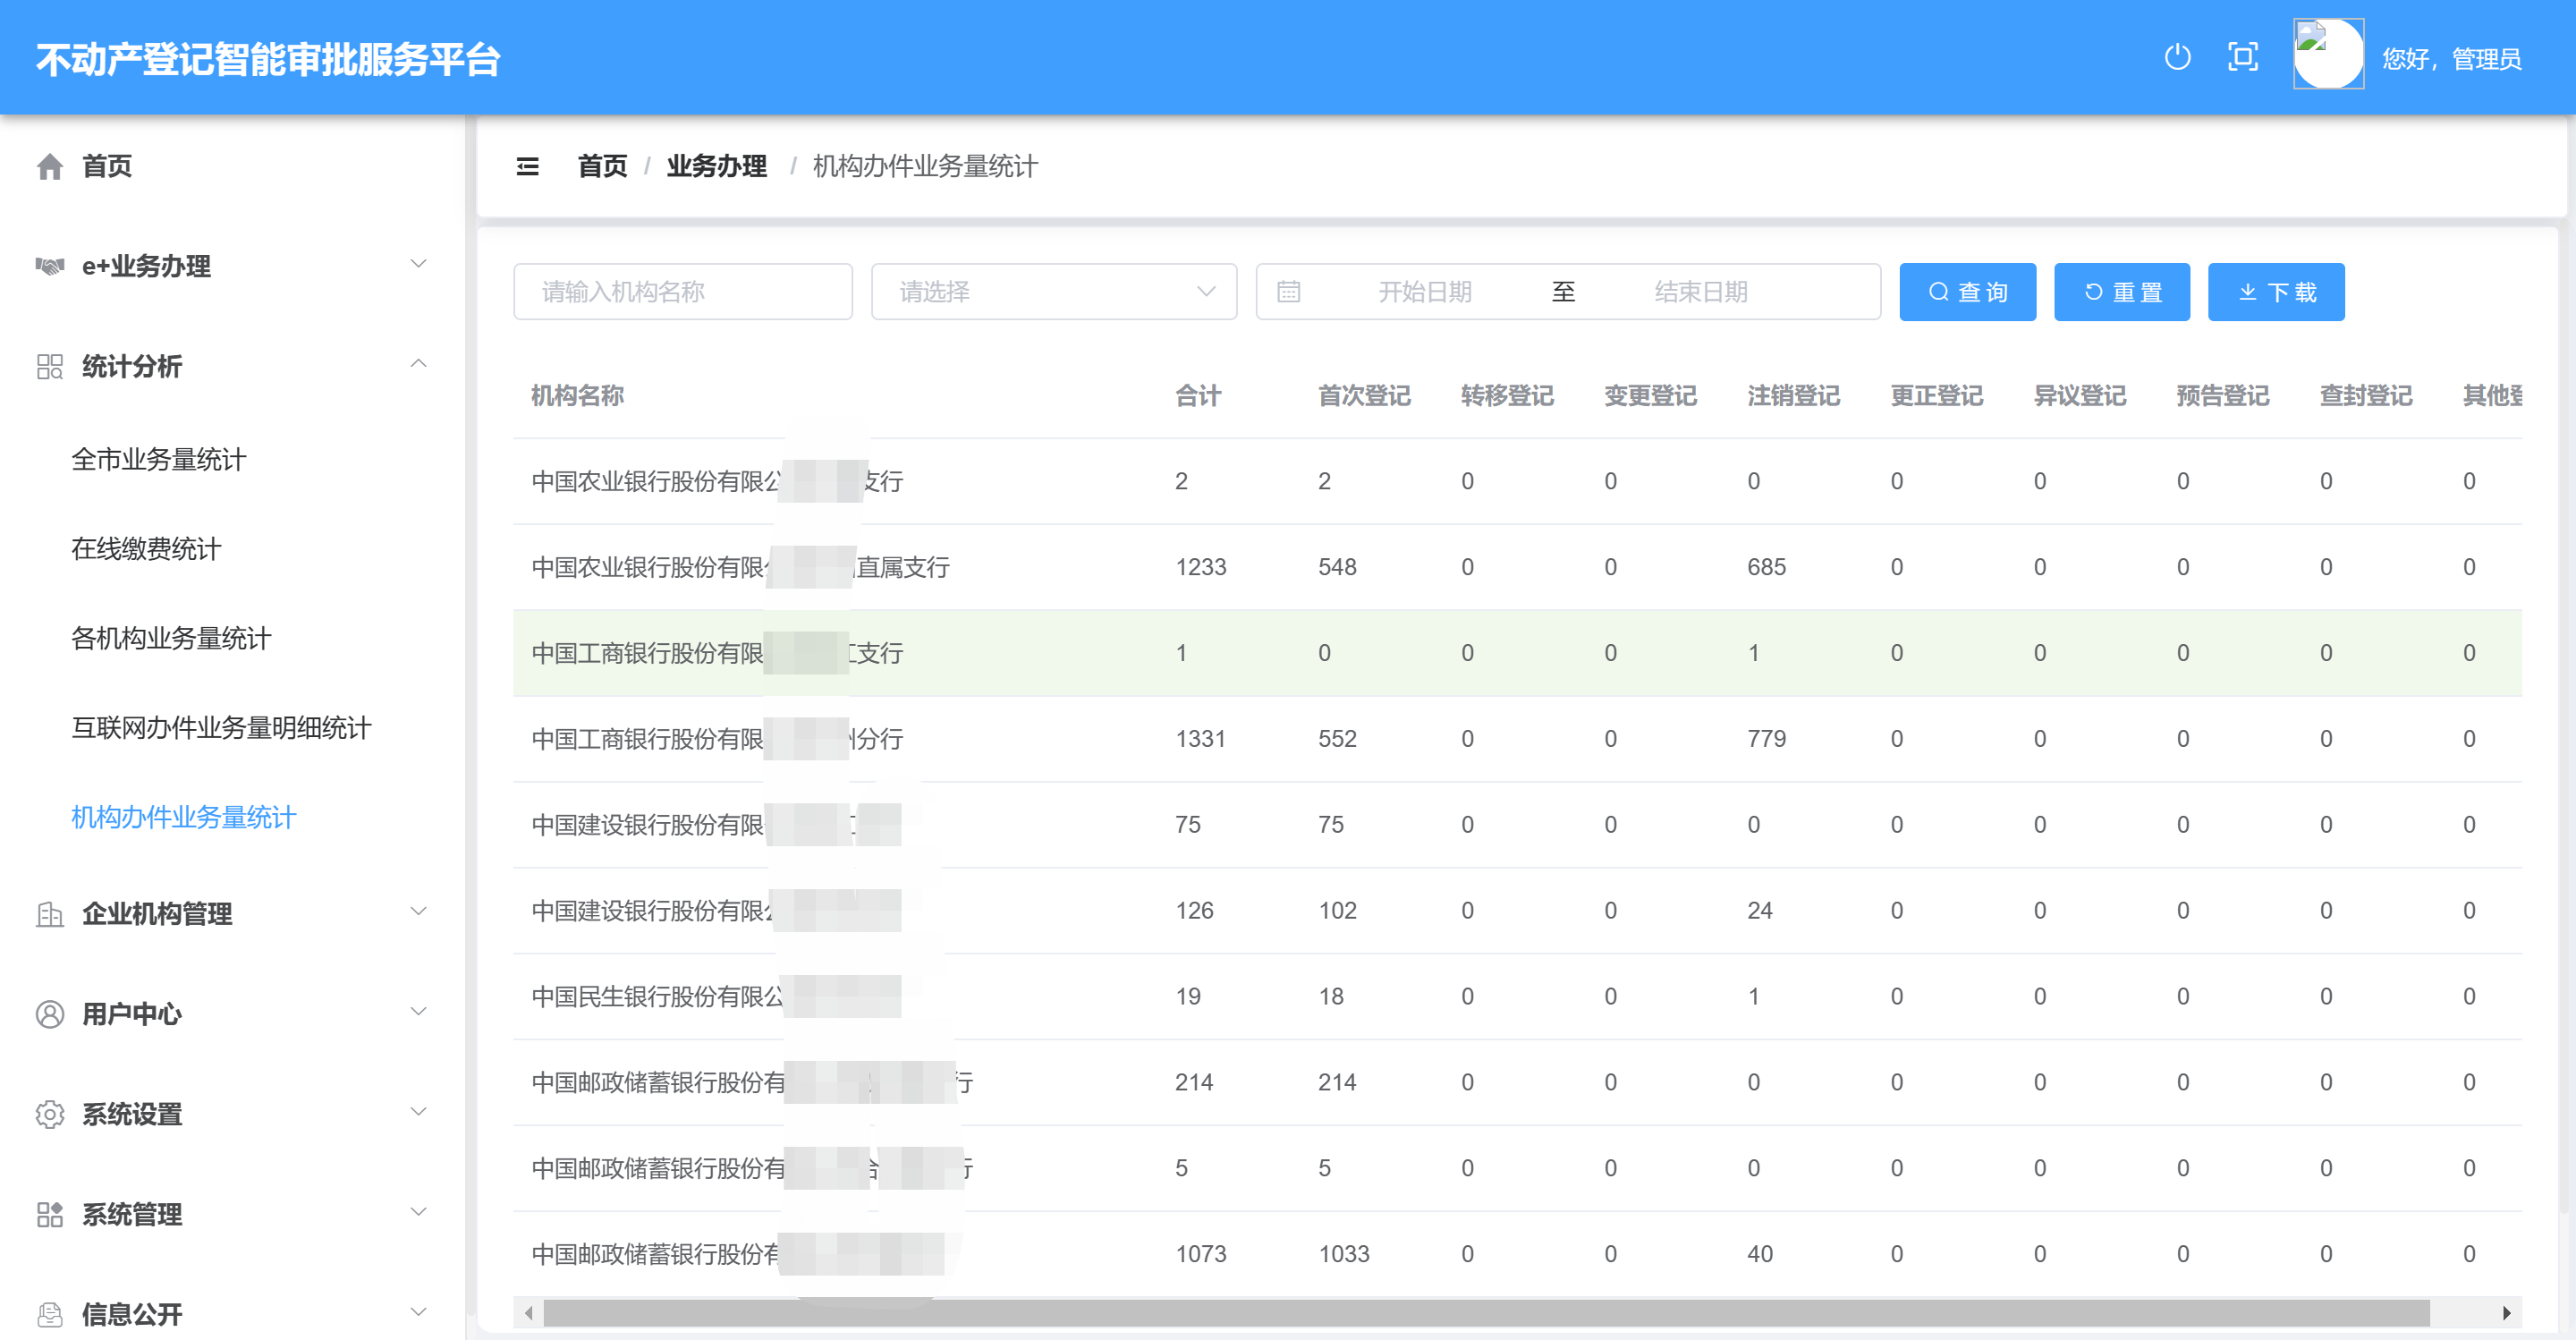Image resolution: width=2576 pixels, height=1340 pixels.
Task: Click the 查询 search button
Action: click(1967, 292)
